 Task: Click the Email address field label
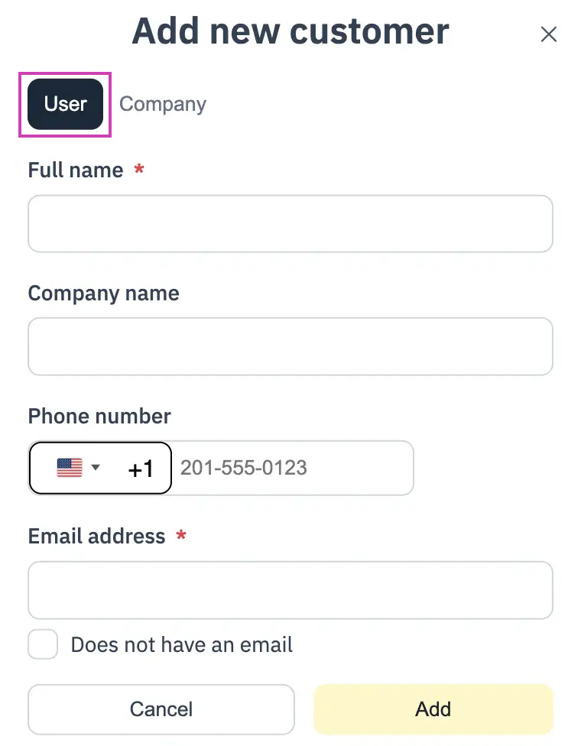(x=96, y=537)
